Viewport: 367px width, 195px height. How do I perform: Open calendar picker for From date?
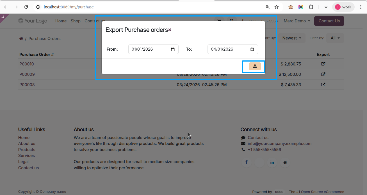[173, 49]
